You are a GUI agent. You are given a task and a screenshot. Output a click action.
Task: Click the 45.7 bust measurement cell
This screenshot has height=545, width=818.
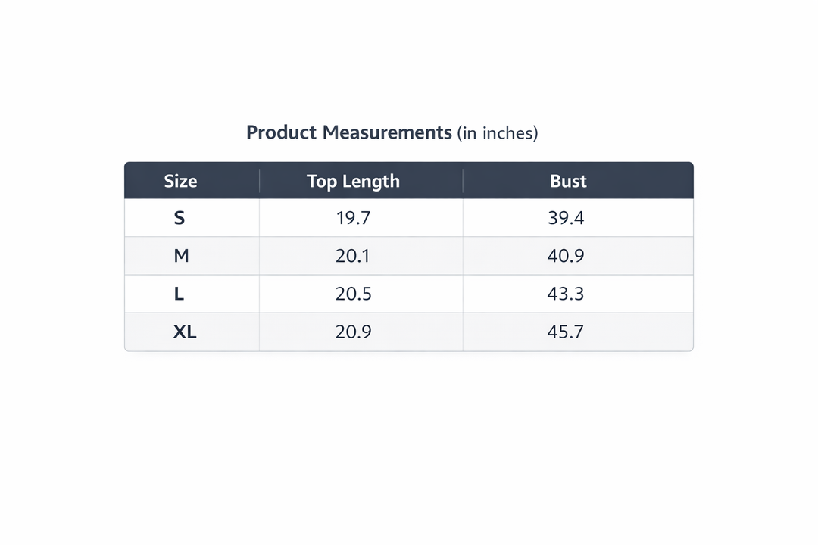point(566,332)
